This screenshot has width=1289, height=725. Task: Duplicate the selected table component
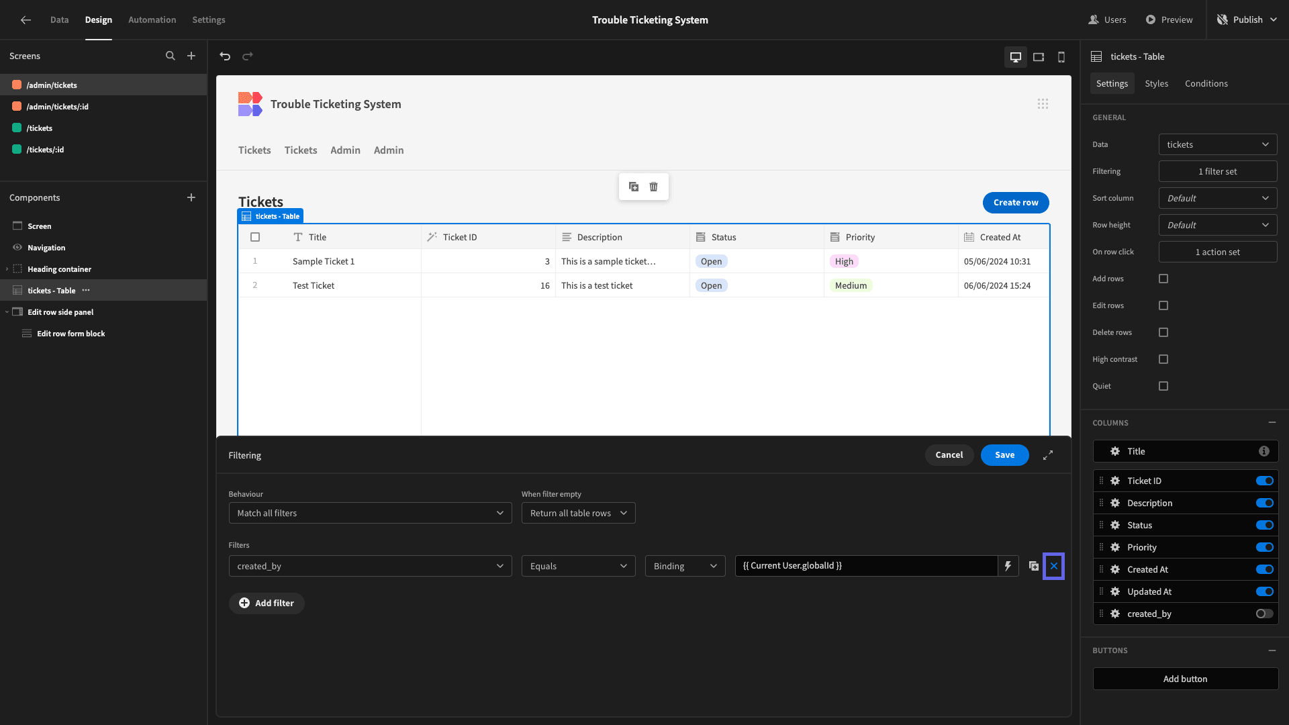point(634,187)
